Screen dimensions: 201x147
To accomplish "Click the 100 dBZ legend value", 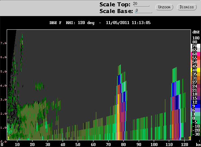I will (x=196, y=38).
